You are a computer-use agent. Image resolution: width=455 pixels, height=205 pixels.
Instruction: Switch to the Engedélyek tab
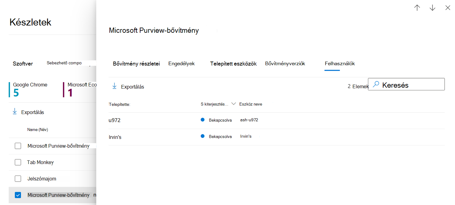(181, 64)
